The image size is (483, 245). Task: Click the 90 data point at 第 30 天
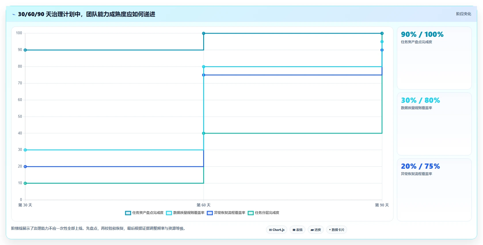pos(25,50)
